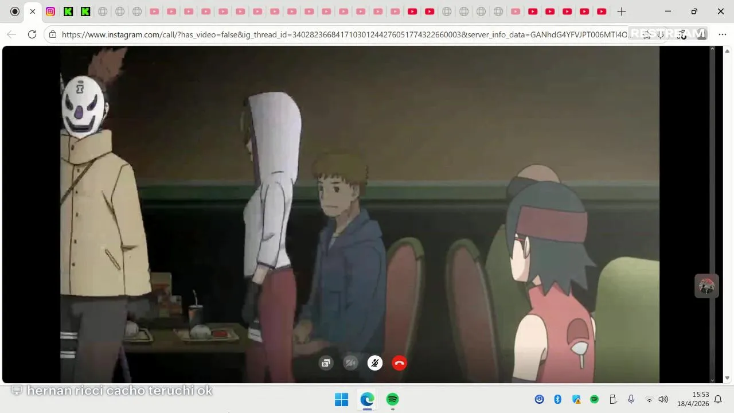Open the volume speaker tray icon

[663, 399]
